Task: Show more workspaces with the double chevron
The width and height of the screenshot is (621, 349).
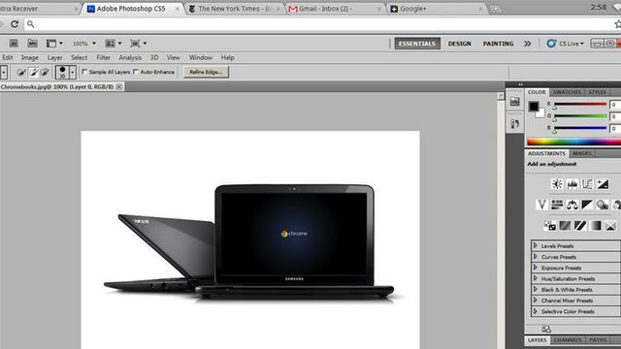Action: 528,44
